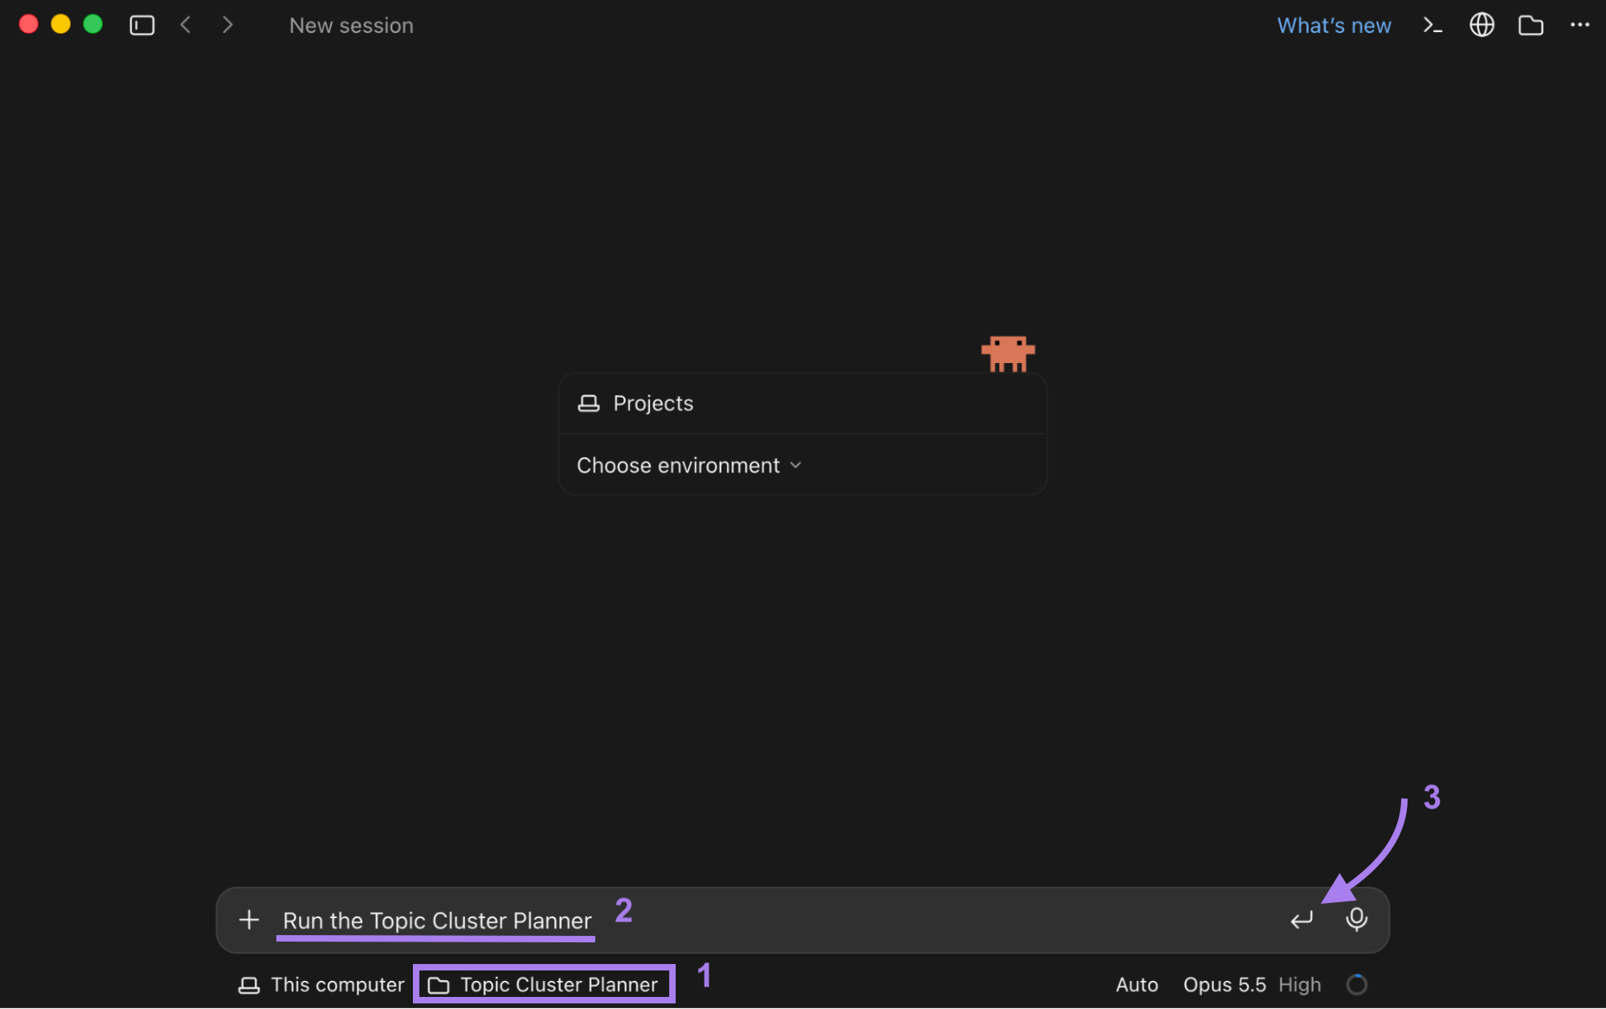The height and width of the screenshot is (1009, 1606).
Task: Click the New session title
Action: [x=351, y=26]
